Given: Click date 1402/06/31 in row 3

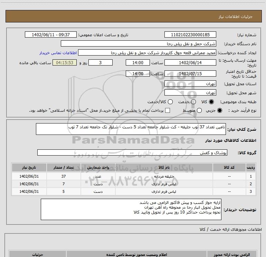Looking at the screenshot, I should coord(29,191).
